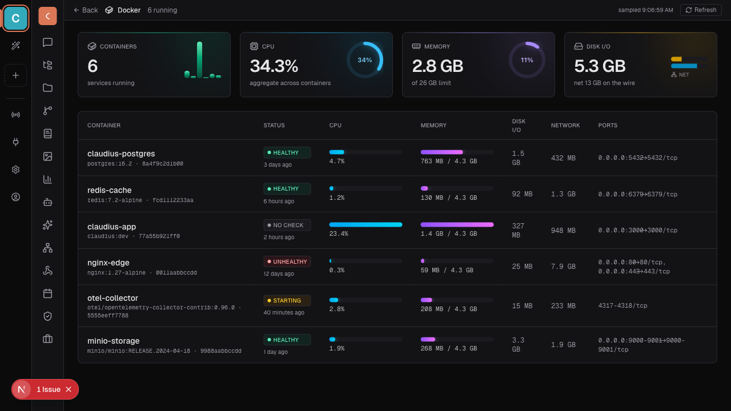Open the Disk I/O summary card
Viewport: 731px width, 411px height.
[x=641, y=65]
